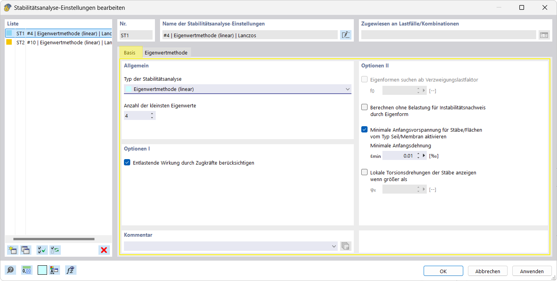The width and height of the screenshot is (557, 281).
Task: Apply changes with the Anwenden button
Action: click(x=532, y=271)
